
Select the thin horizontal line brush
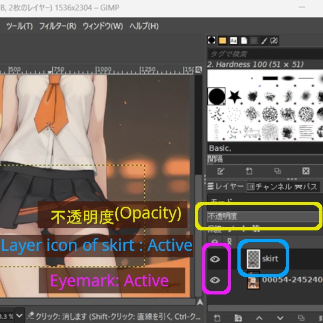point(306,78)
